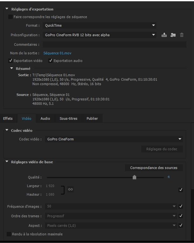The height and width of the screenshot is (243, 194).
Task: Open the Préconfiguration dropdown
Action: point(99,35)
